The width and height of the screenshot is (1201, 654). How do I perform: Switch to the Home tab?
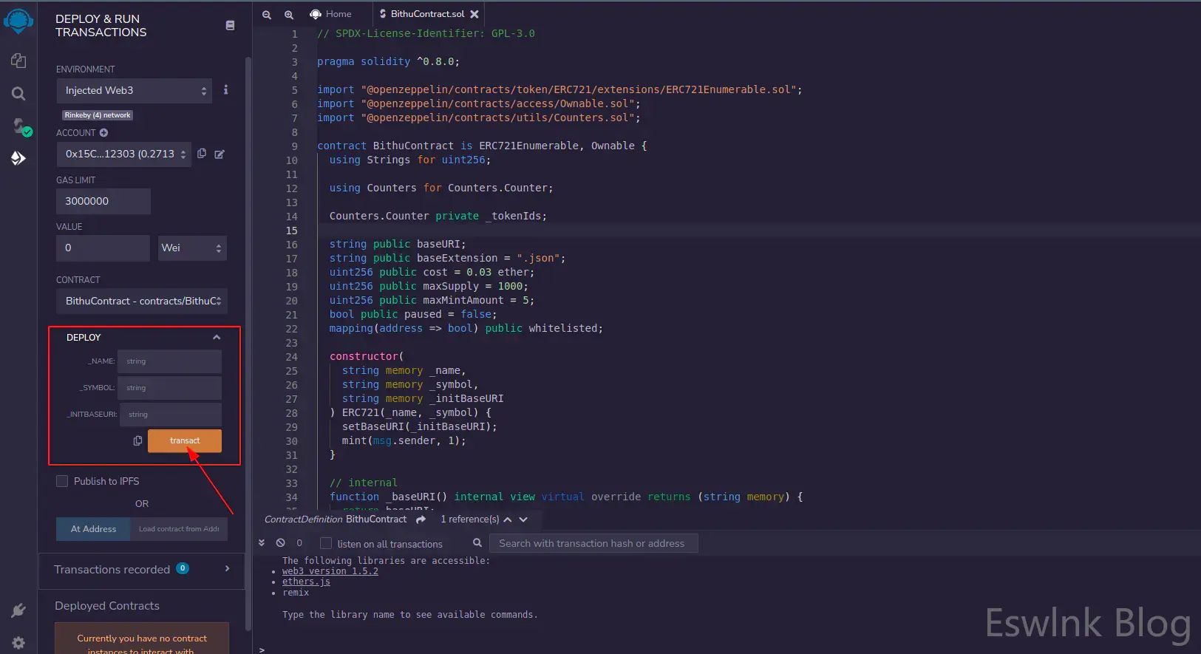coord(331,14)
